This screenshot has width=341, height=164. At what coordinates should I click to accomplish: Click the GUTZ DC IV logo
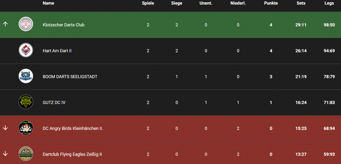click(x=26, y=102)
